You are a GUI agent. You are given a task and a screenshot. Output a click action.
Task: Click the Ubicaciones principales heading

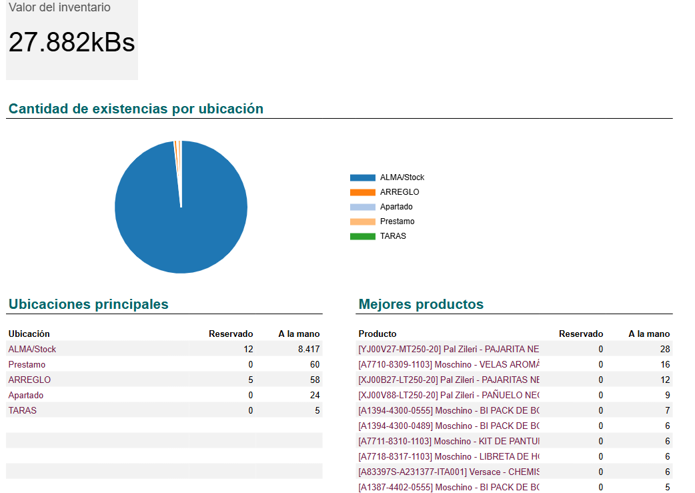(88, 304)
